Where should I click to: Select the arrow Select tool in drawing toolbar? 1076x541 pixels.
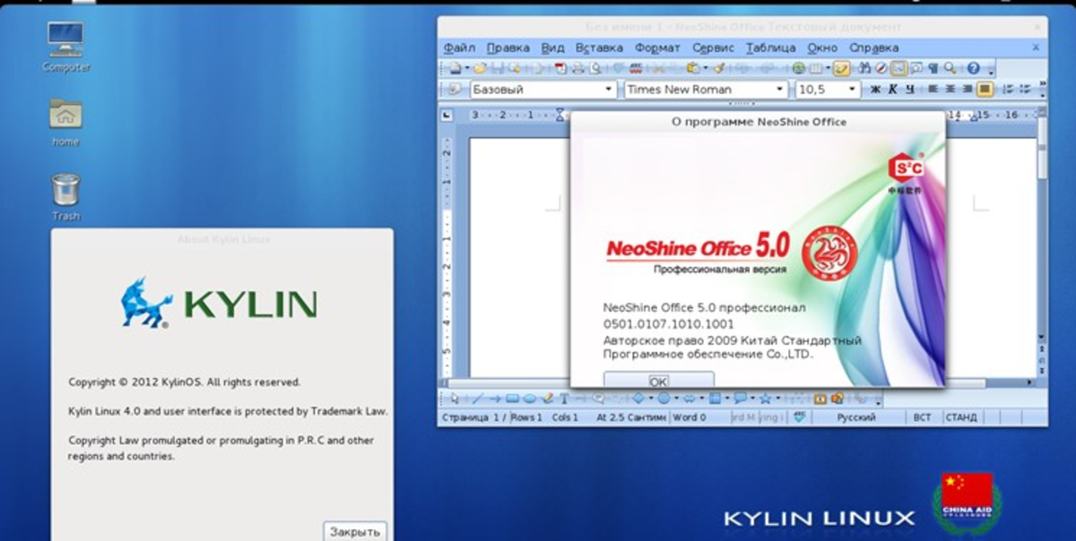click(x=456, y=399)
